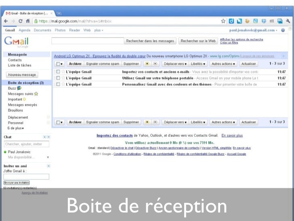Open 'Créer un filtre' link
This screenshot has width=294, height=221.
[229, 42]
